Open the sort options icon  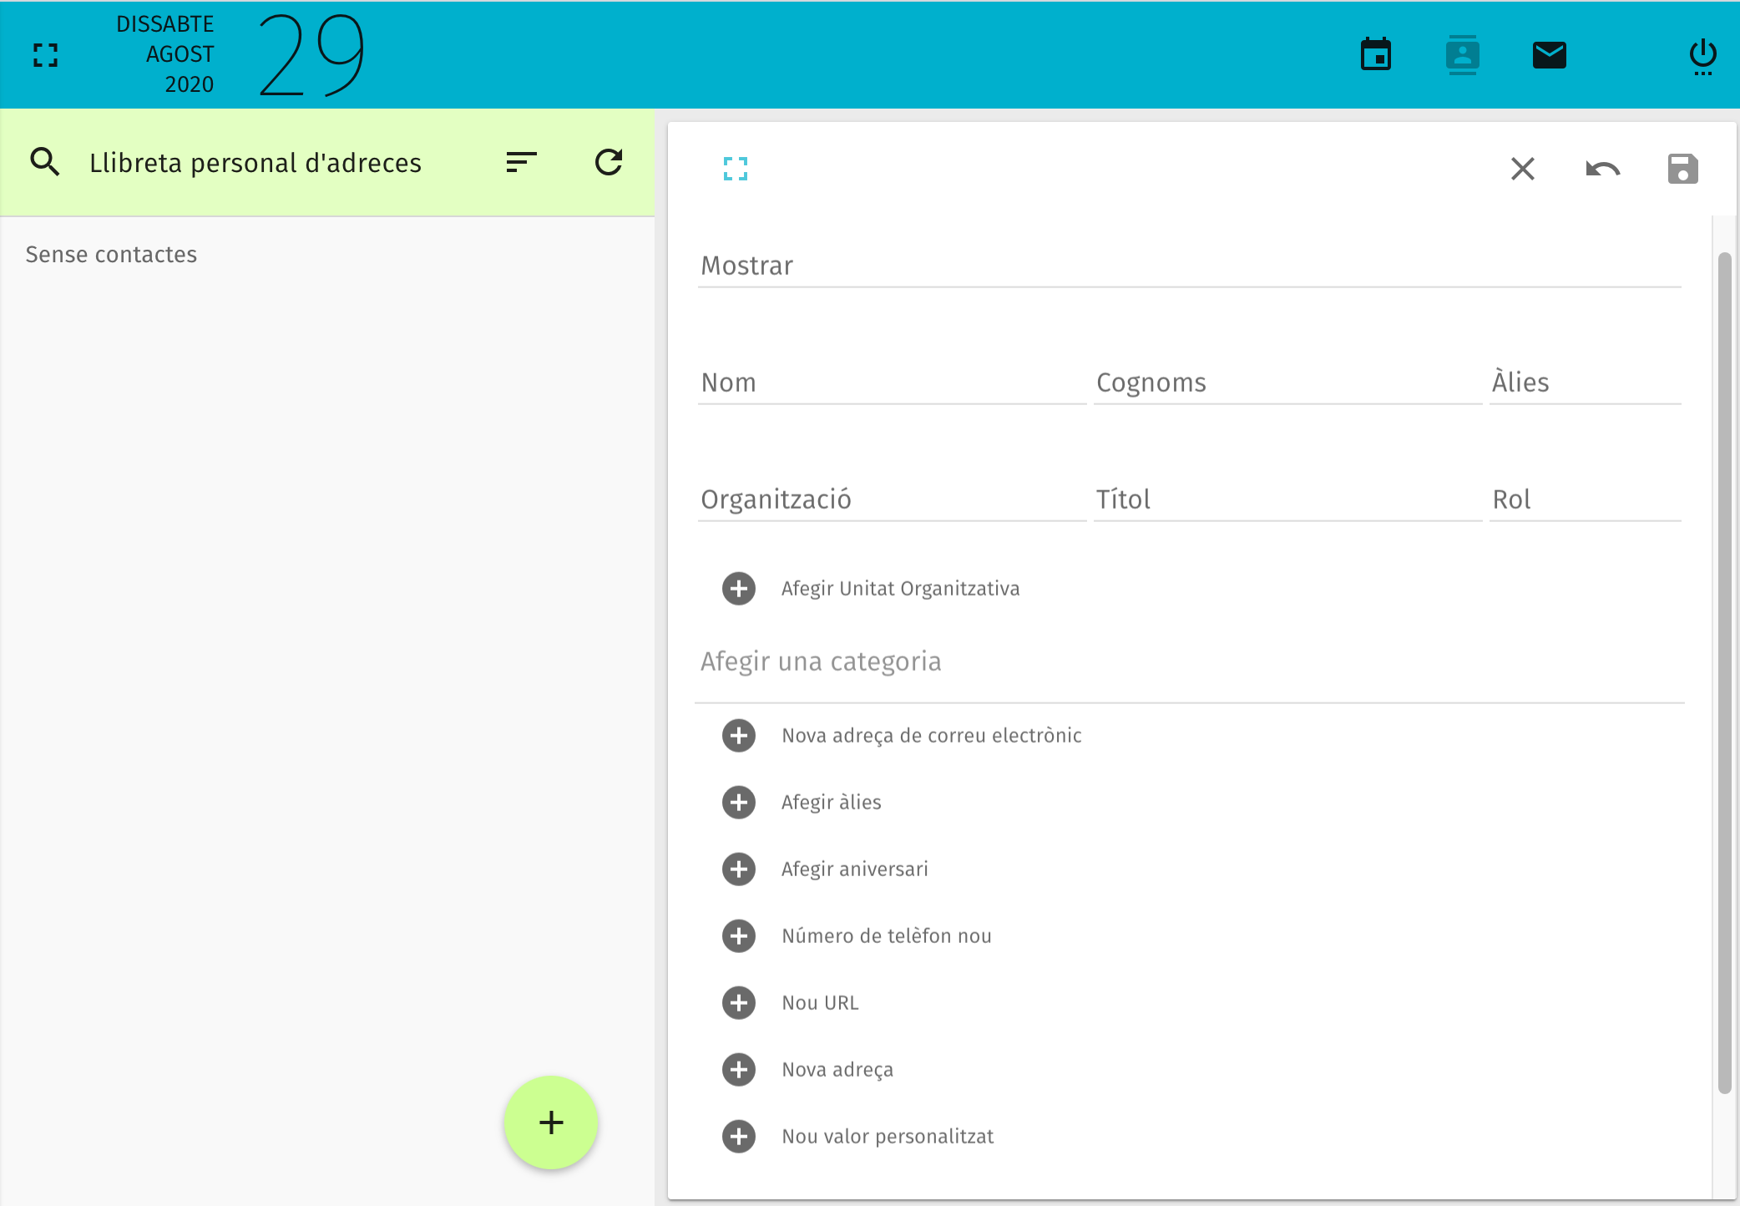[x=521, y=161]
